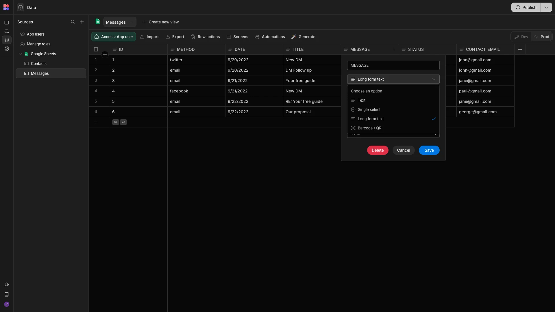Click the METHOD column header

pyautogui.click(x=196, y=49)
